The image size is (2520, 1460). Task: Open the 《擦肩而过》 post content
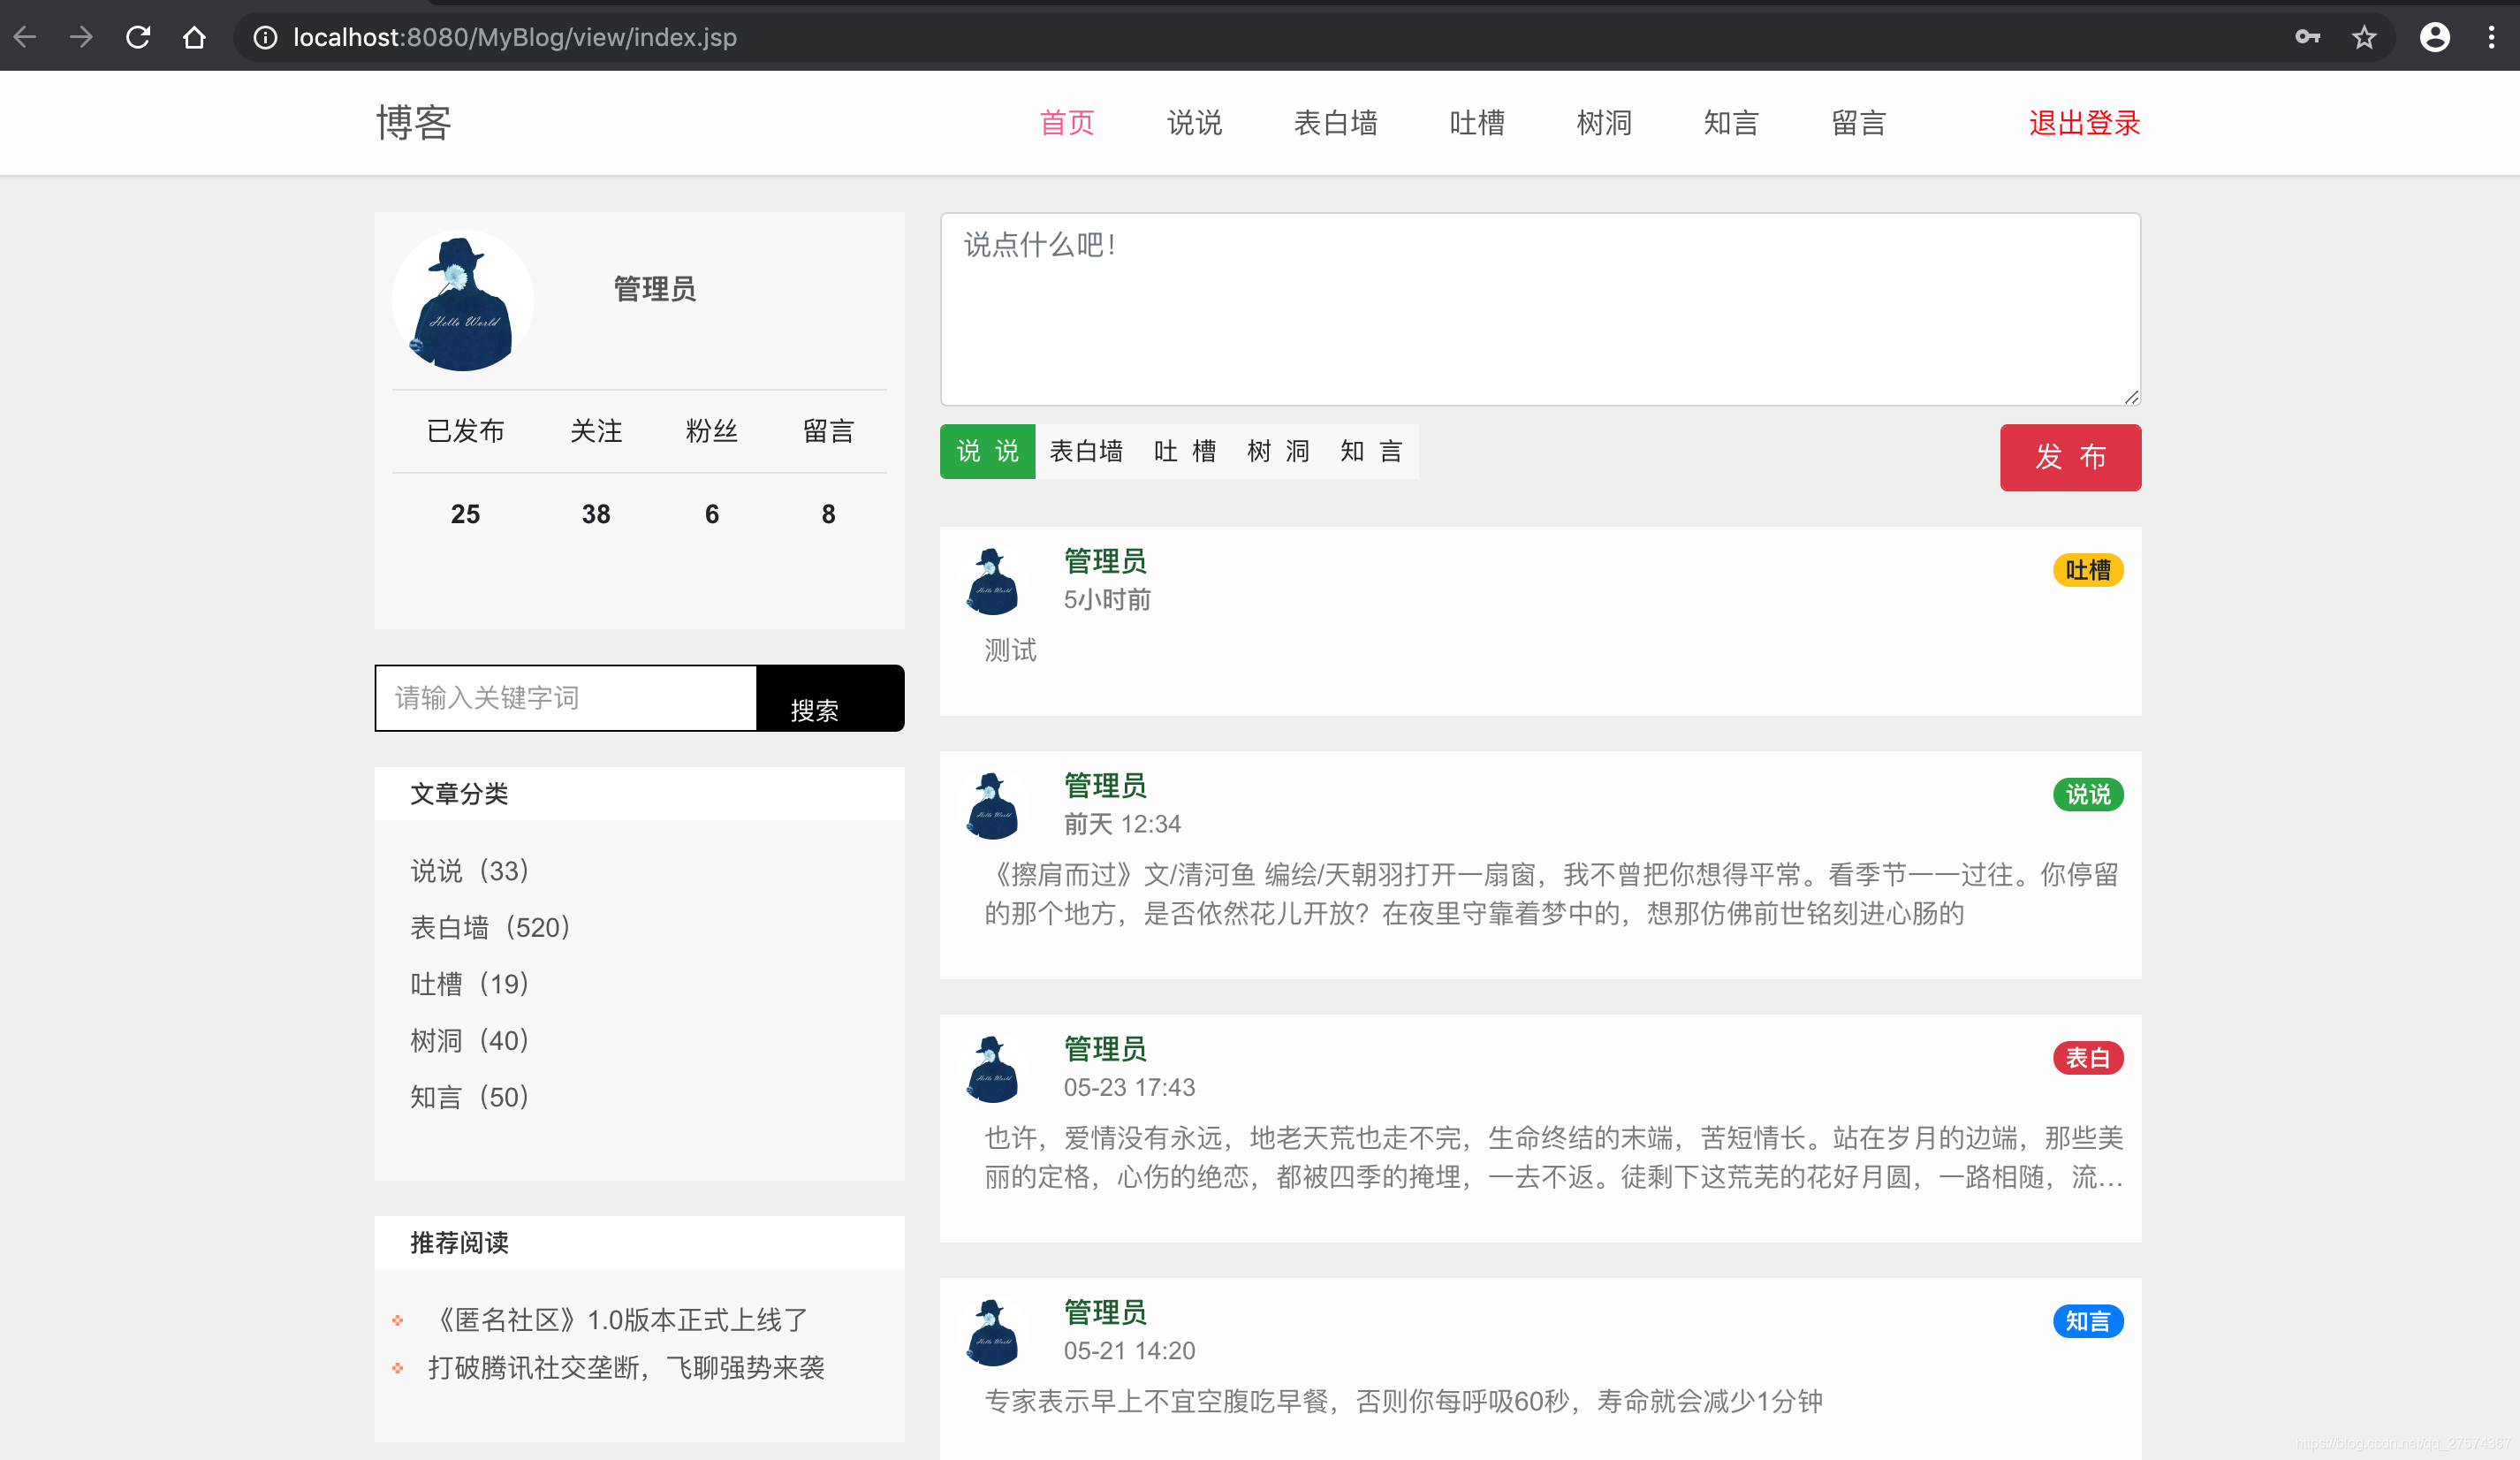pyautogui.click(x=1551, y=894)
